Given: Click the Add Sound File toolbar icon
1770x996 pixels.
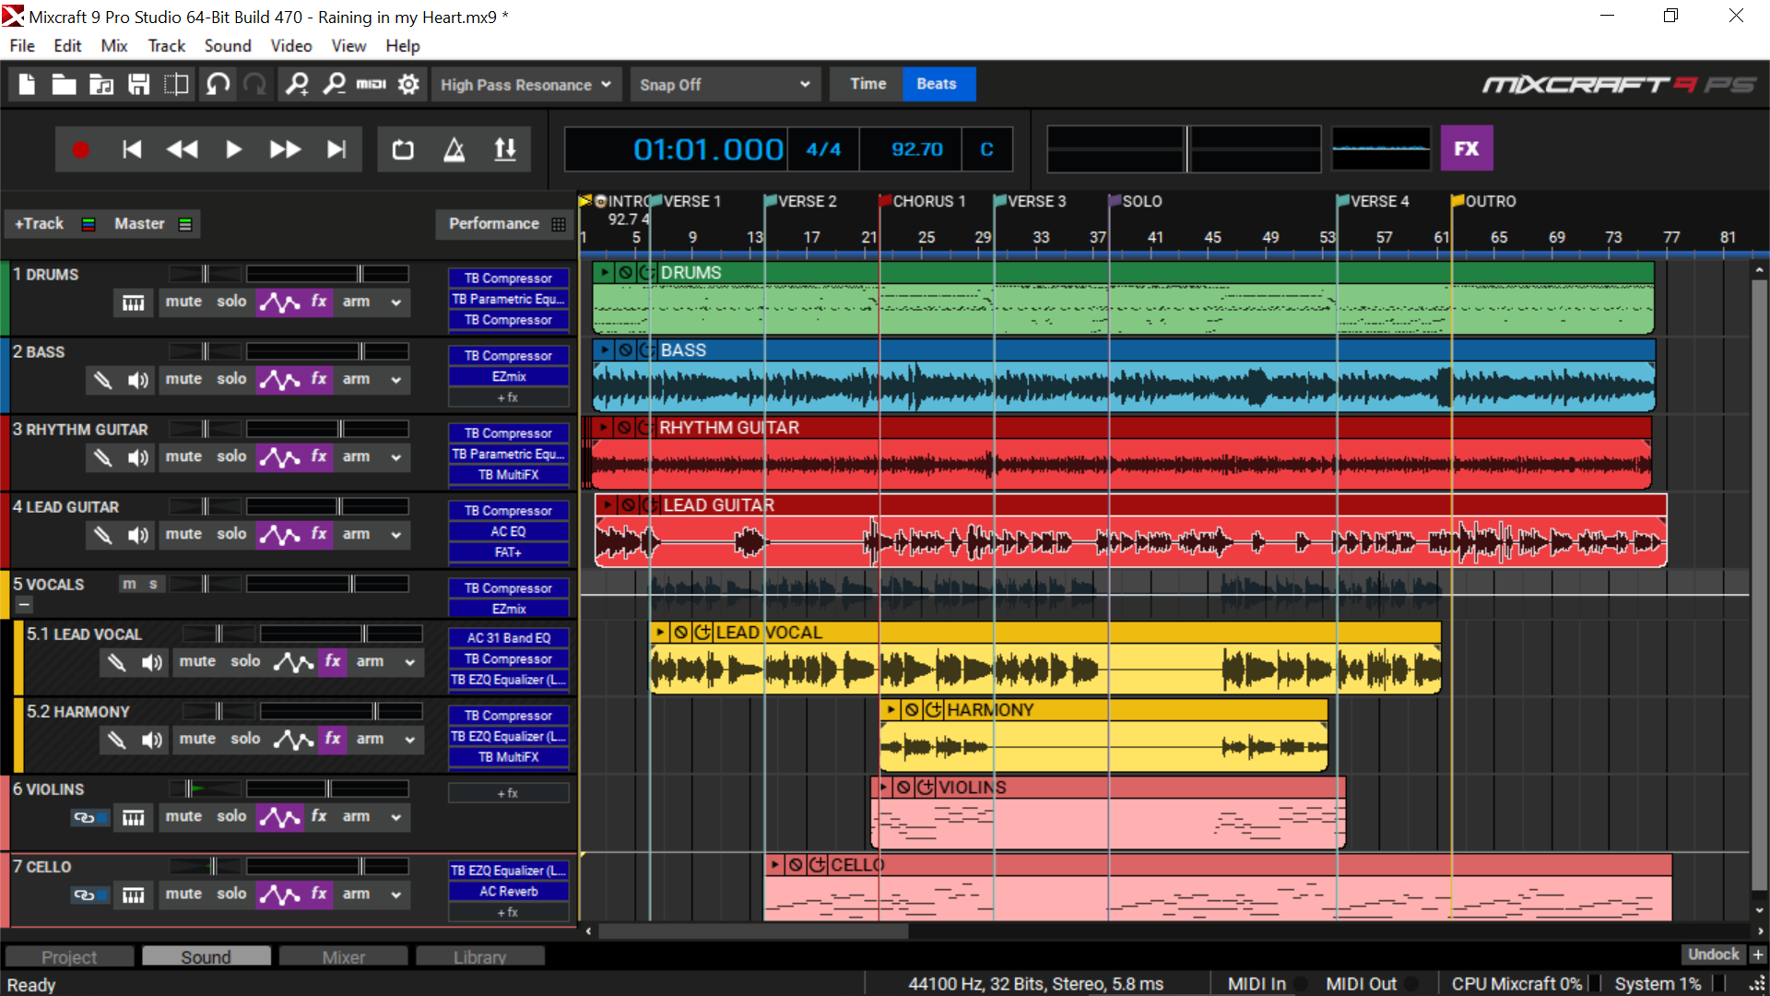Looking at the screenshot, I should pos(101,85).
